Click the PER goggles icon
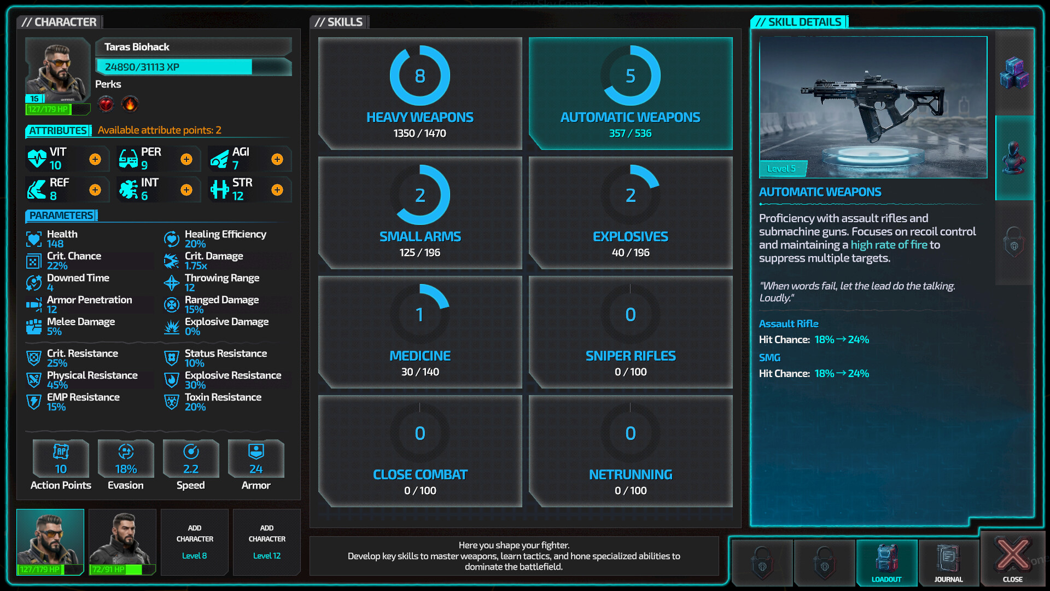1050x591 pixels. coord(129,159)
